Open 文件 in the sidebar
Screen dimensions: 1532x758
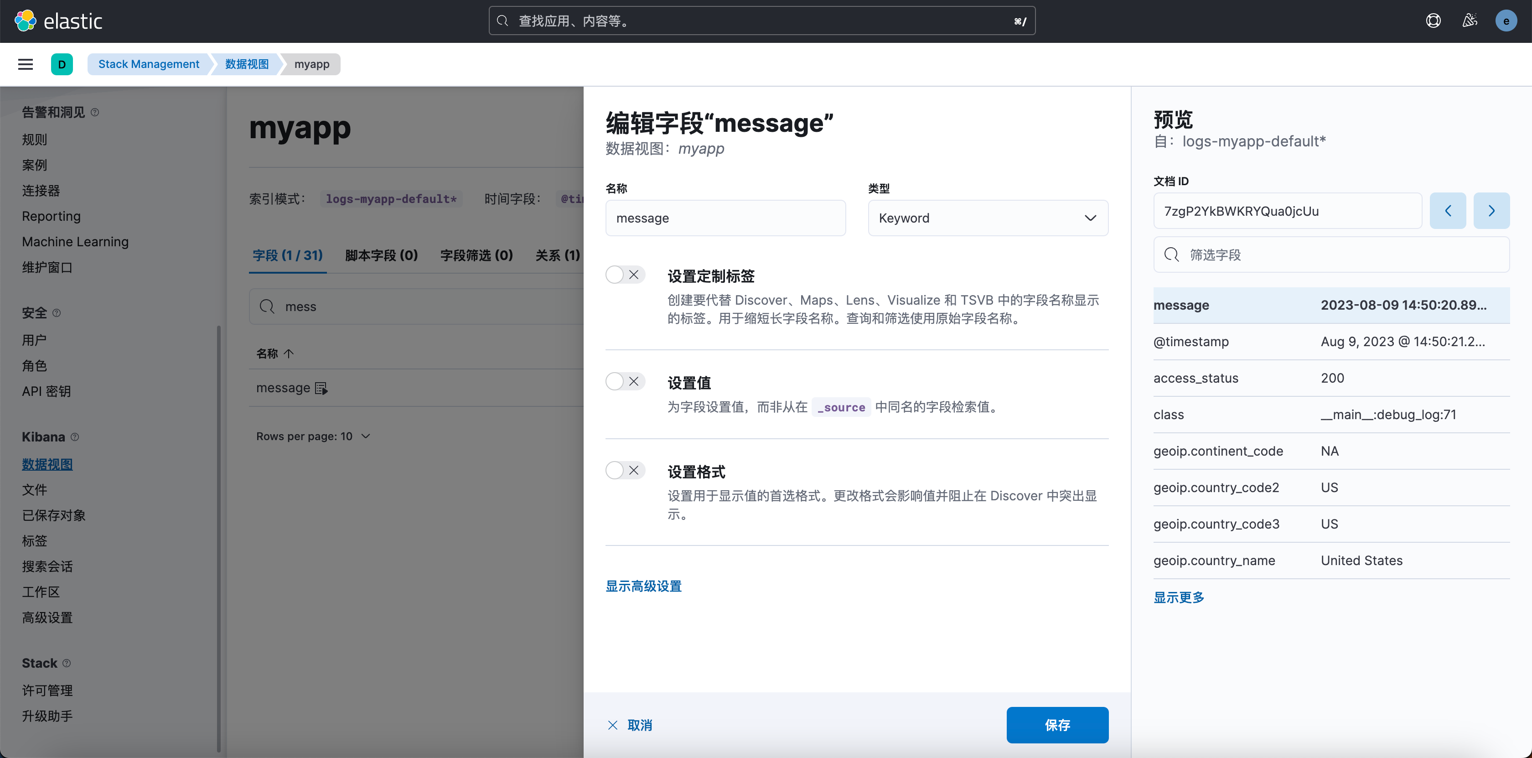[35, 490]
